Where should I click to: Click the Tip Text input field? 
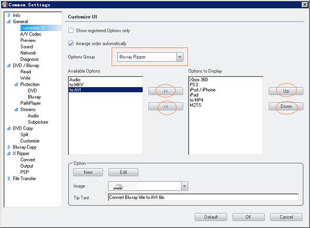point(203,198)
